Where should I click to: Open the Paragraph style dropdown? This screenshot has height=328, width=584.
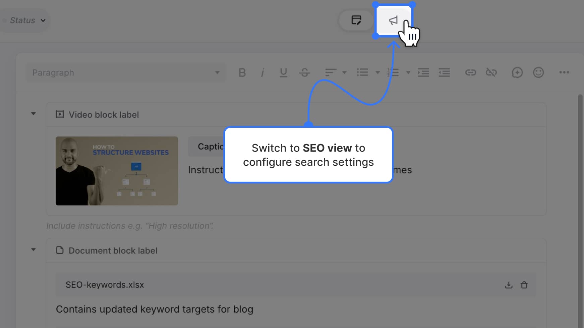126,72
